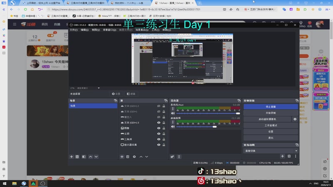
Task: Open 编辑(E) menu in OBS
Action: coord(84,30)
